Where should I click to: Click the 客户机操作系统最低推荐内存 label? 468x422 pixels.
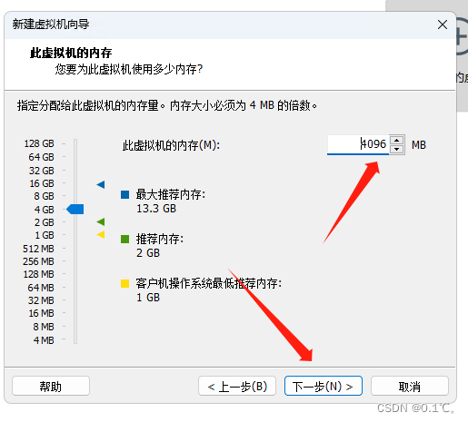coord(209,283)
